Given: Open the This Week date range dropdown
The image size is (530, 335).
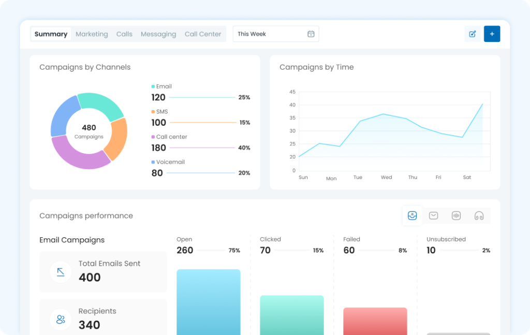Looking at the screenshot, I should [x=275, y=34].
